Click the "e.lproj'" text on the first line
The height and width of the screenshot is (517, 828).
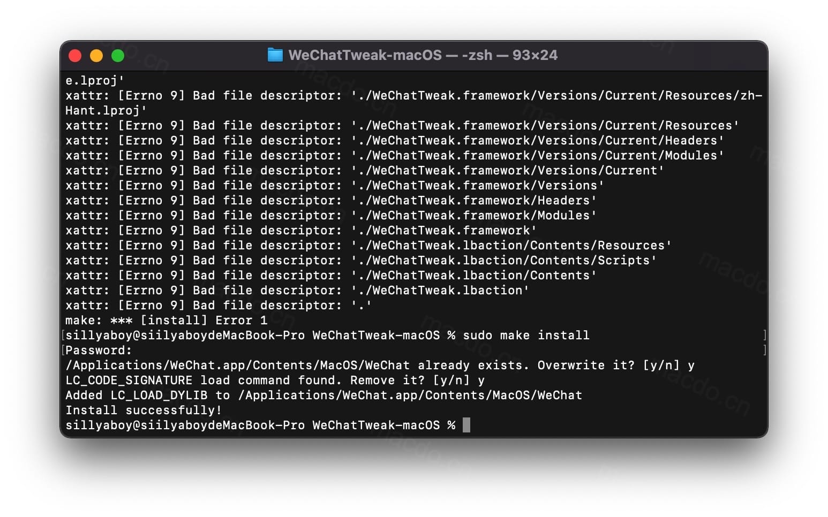95,80
